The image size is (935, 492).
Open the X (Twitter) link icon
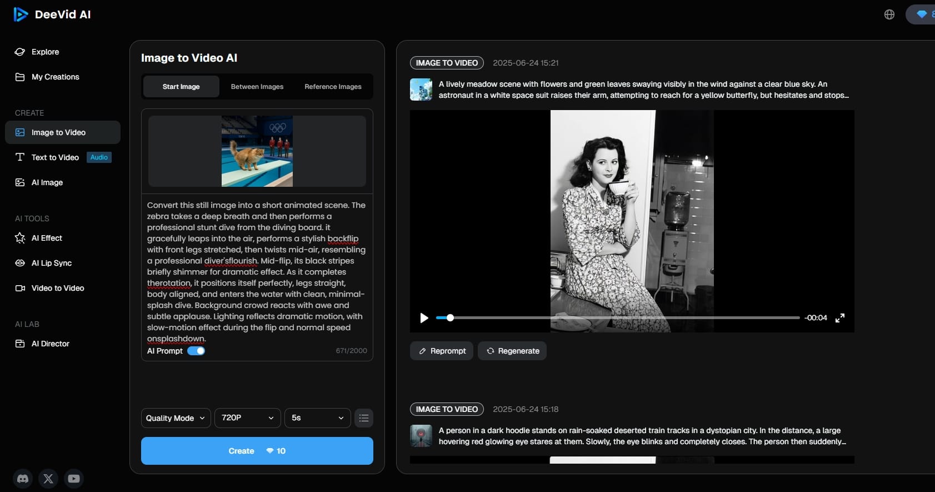pos(48,478)
